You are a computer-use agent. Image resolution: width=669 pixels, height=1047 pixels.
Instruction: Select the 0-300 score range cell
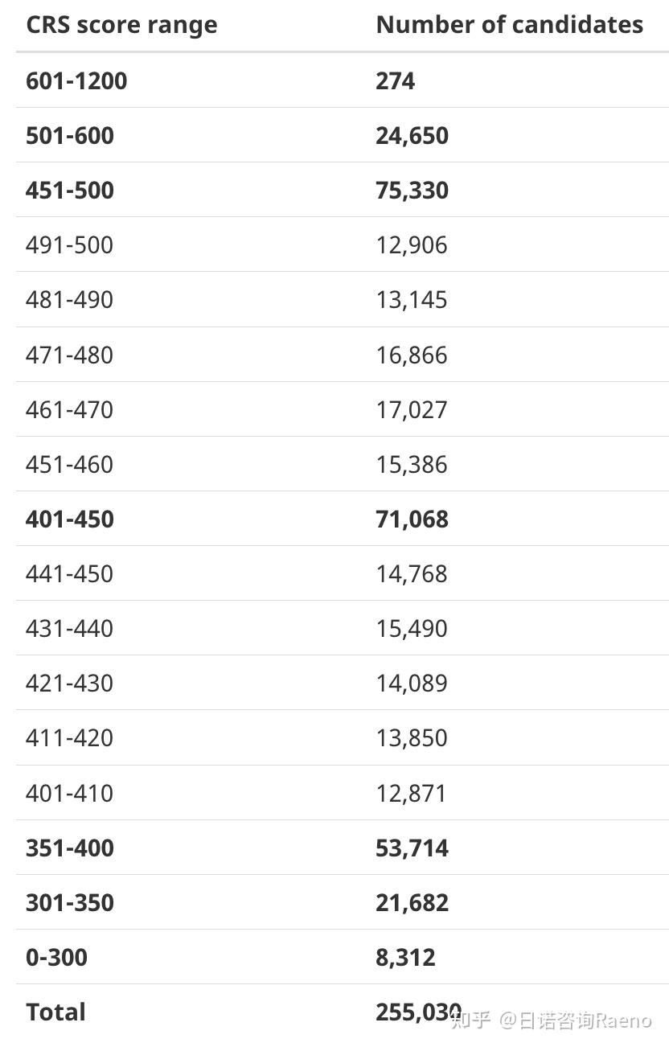(56, 957)
